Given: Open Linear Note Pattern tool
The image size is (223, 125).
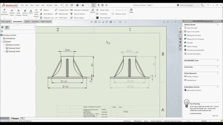Looking at the screenshot, I should [x=36, y=13].
